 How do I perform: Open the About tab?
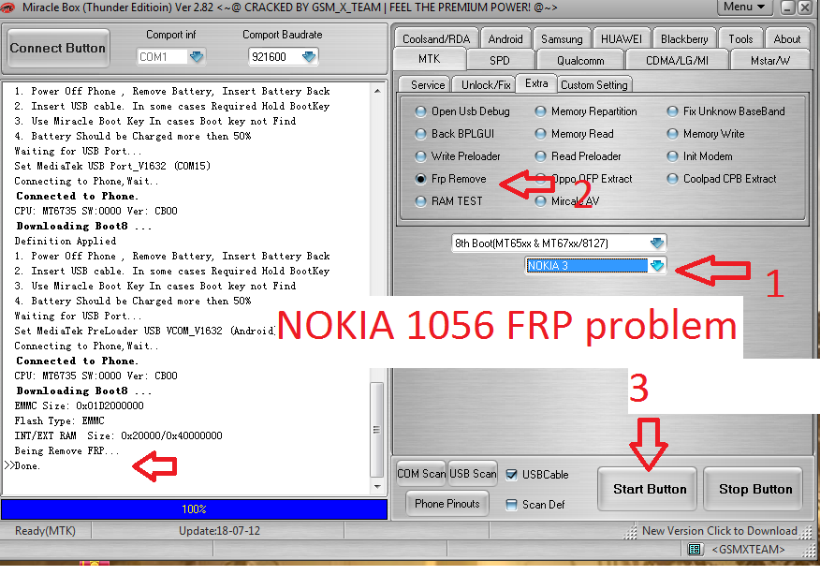click(x=787, y=39)
